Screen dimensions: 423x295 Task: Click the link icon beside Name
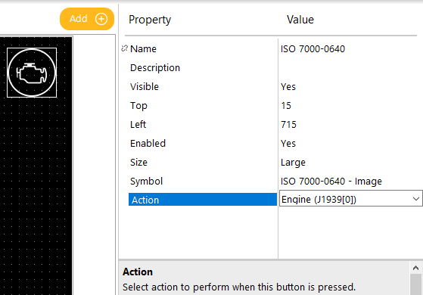tap(124, 48)
